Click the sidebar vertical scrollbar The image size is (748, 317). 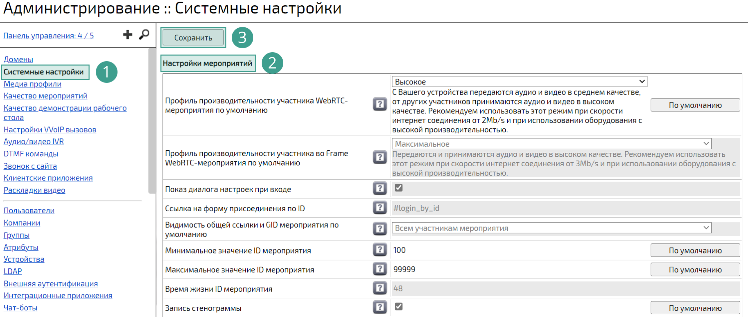click(x=152, y=120)
